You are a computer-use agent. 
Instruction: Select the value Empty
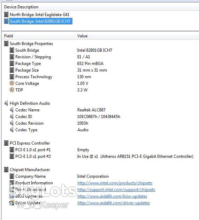pyautogui.click(x=83, y=150)
